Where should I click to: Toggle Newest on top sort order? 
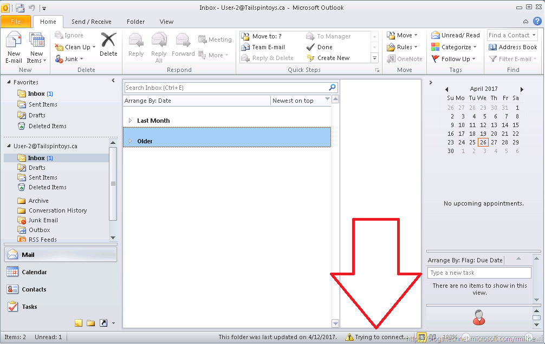pos(300,101)
